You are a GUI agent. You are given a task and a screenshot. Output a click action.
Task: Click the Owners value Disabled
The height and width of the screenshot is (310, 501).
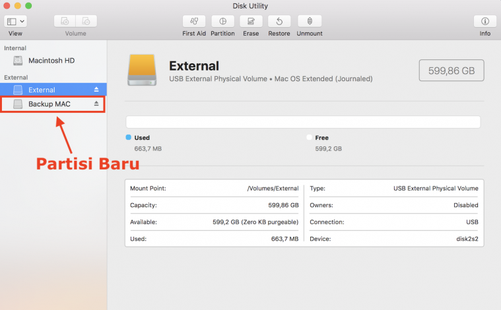point(466,205)
